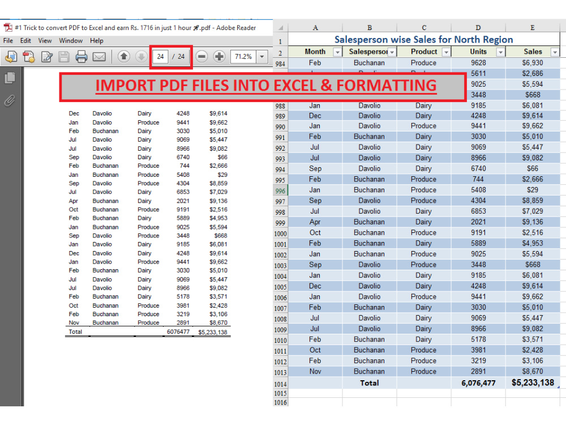
Task: Click 'Apr' in Excel row 999
Action: pos(315,222)
